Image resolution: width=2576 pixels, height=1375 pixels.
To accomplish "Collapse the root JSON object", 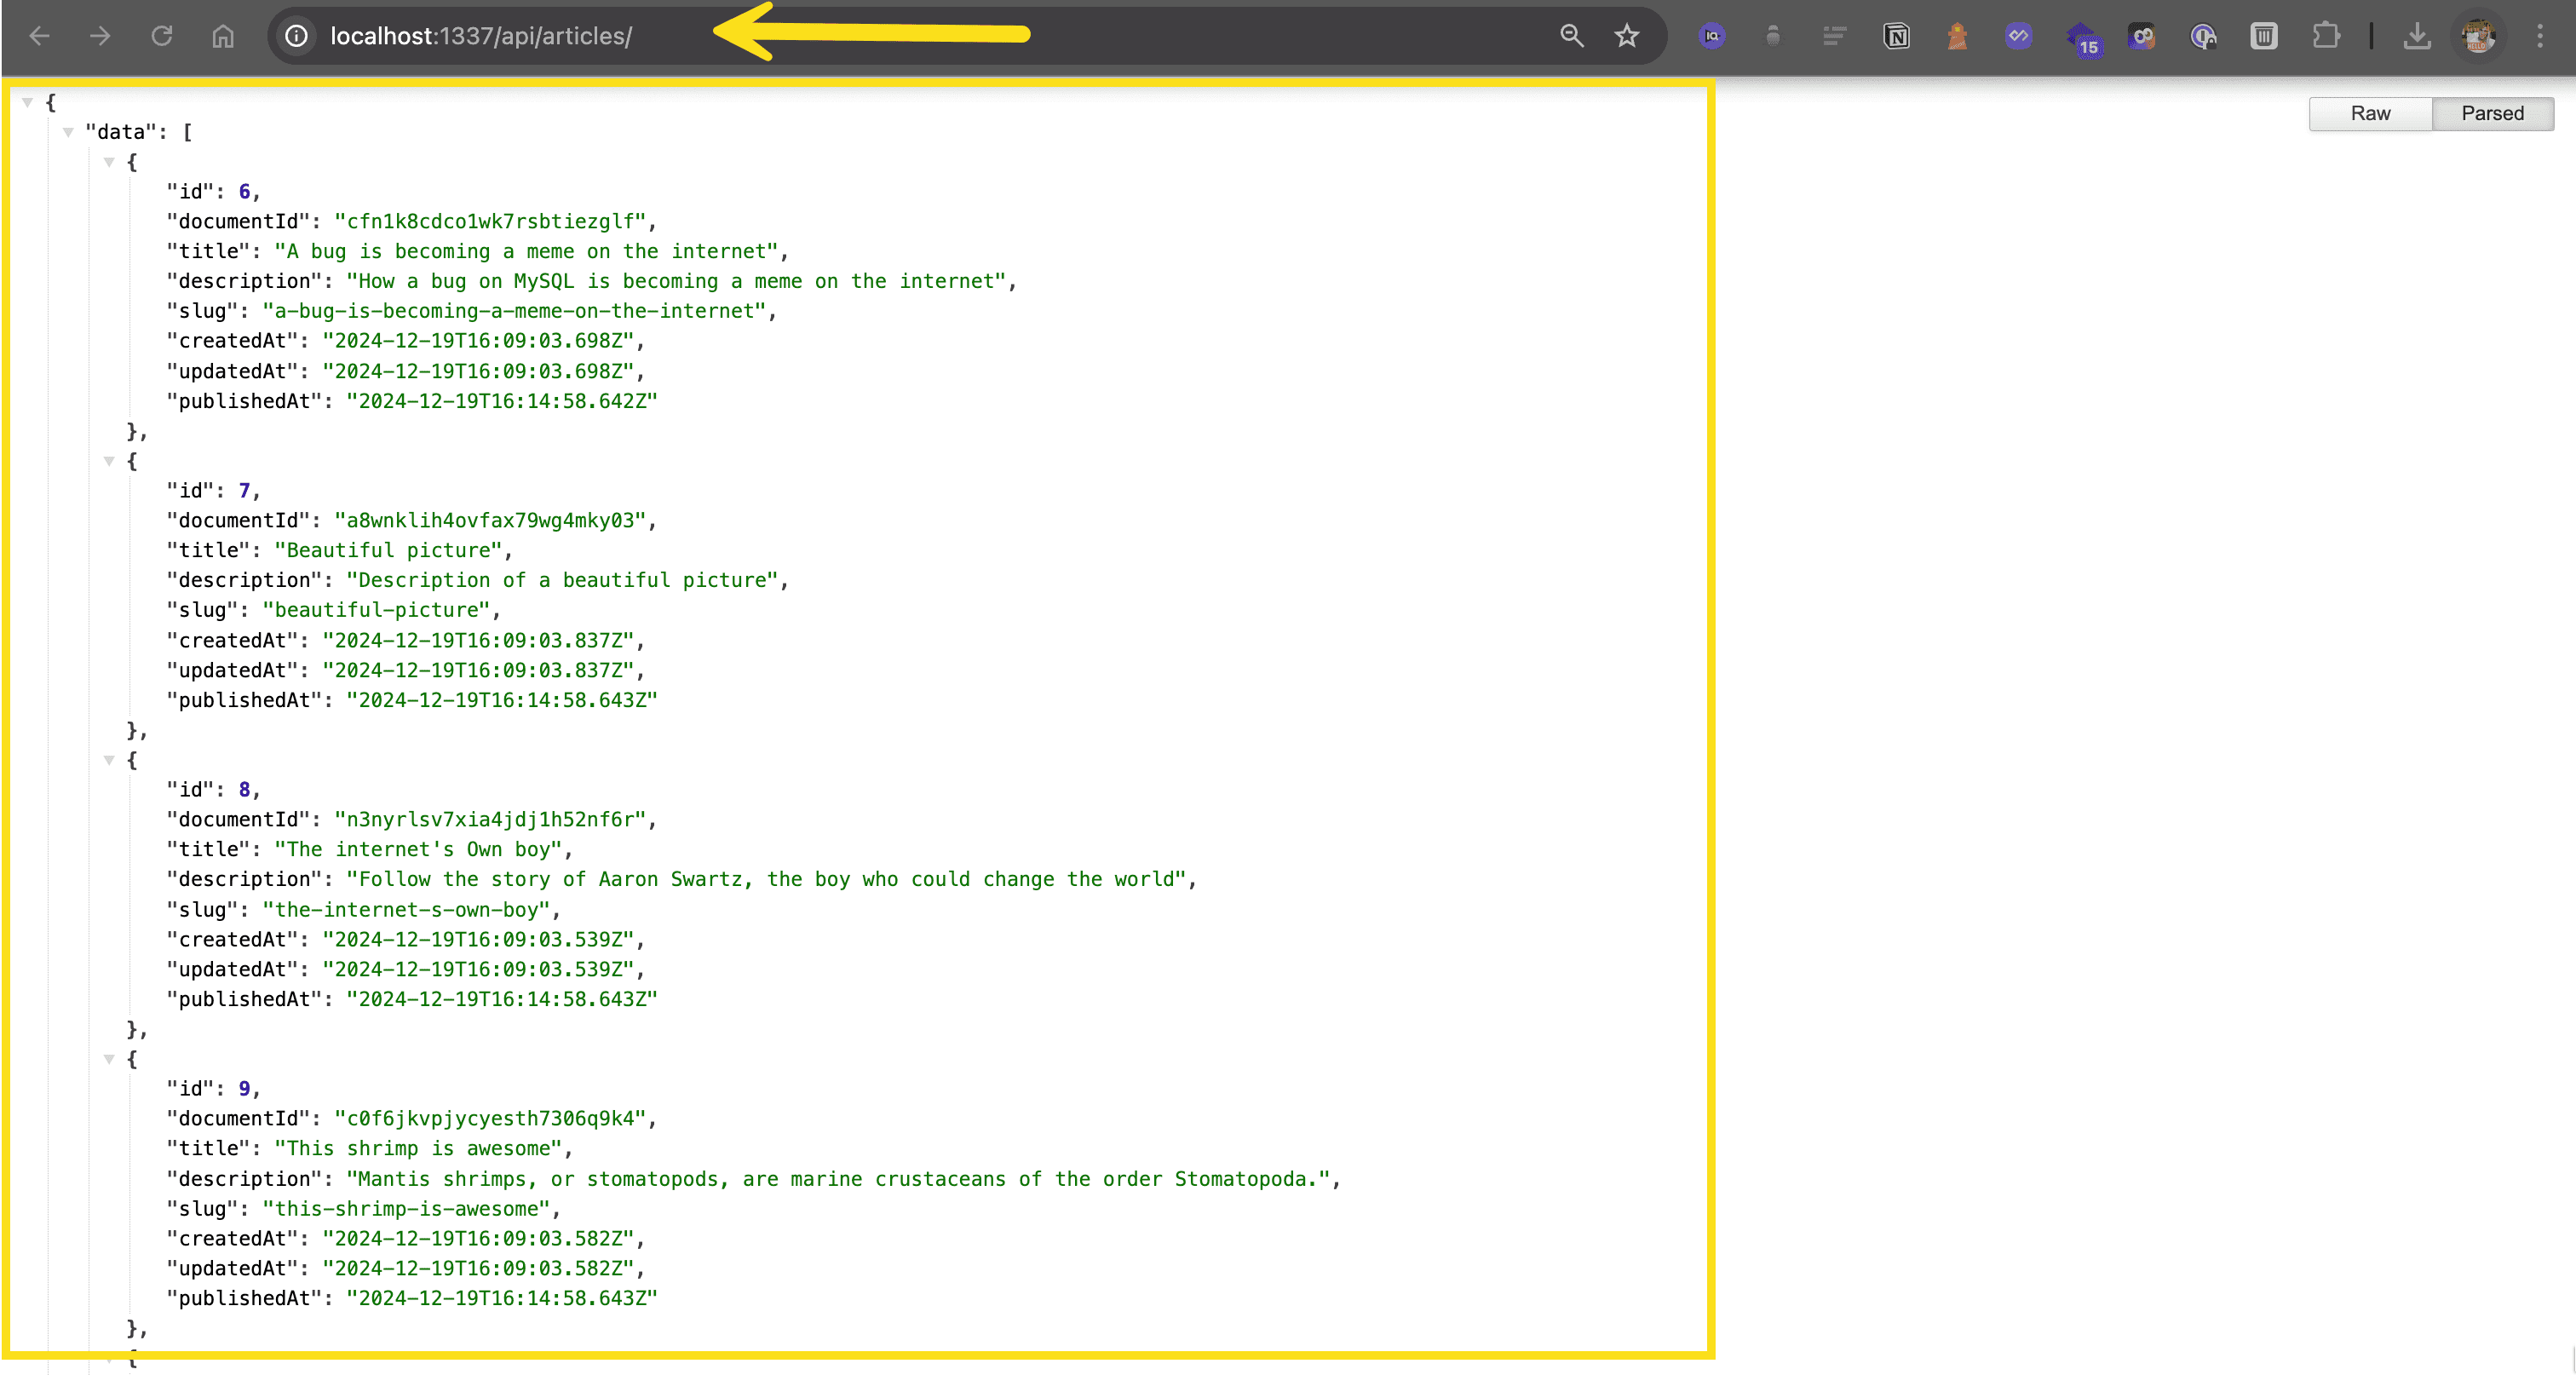I will pyautogui.click(x=28, y=102).
